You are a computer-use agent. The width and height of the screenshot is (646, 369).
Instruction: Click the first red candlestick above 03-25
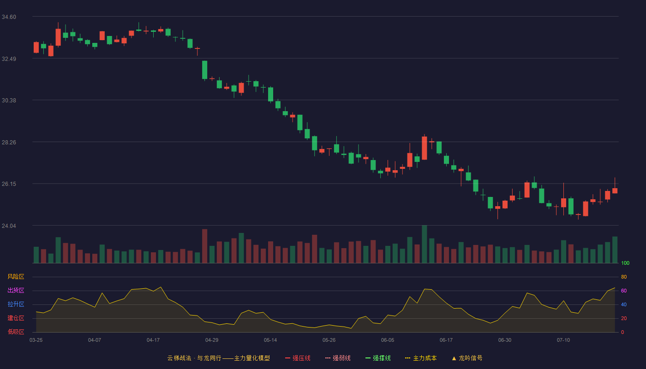pos(36,48)
